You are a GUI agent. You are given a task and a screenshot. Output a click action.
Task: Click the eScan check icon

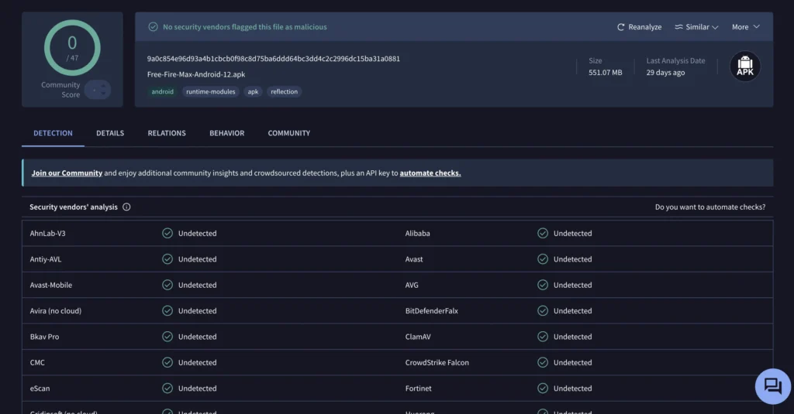point(167,388)
